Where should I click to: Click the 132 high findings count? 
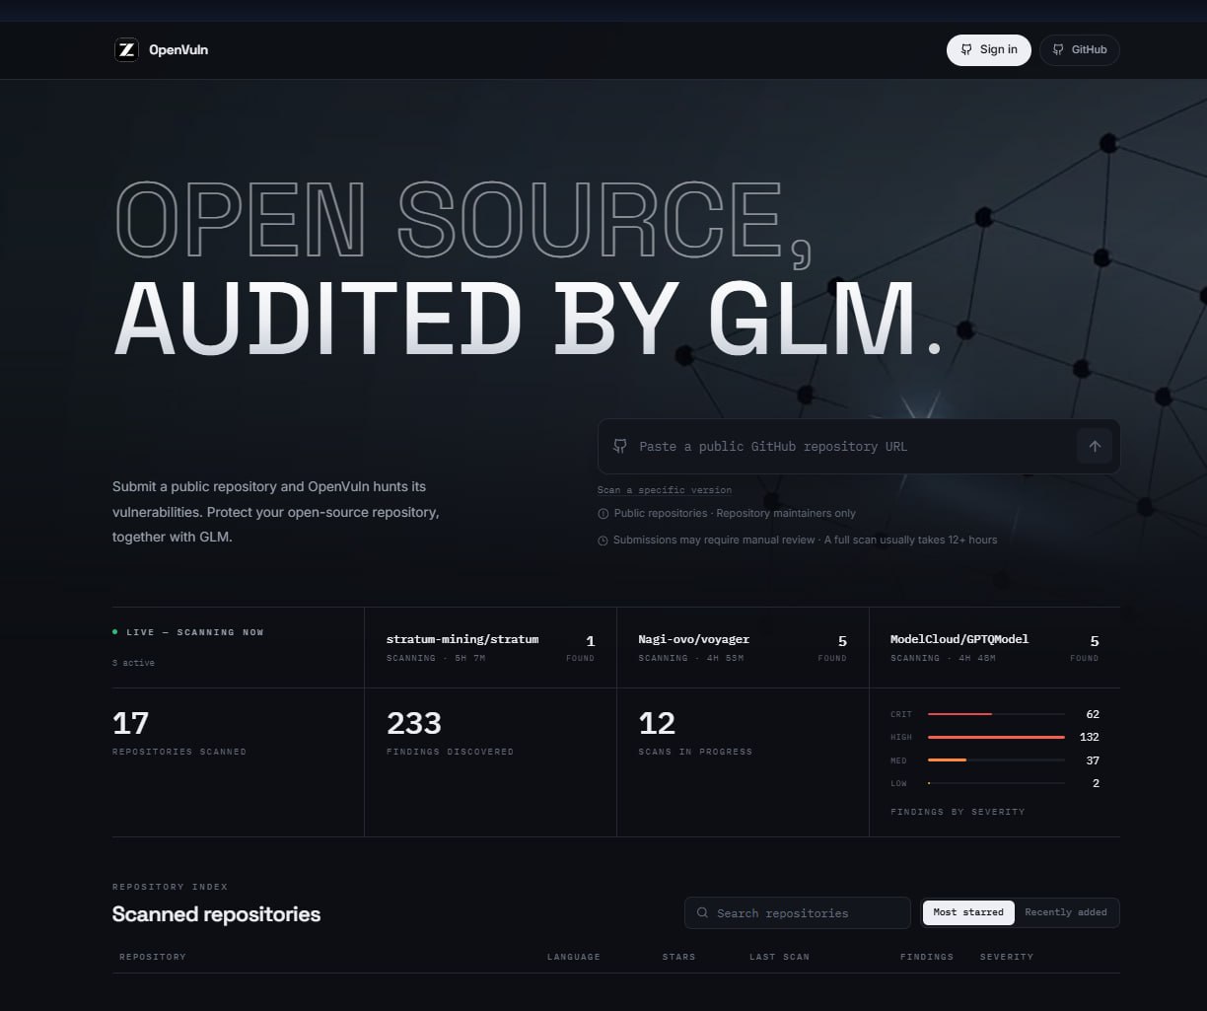[x=1090, y=737]
